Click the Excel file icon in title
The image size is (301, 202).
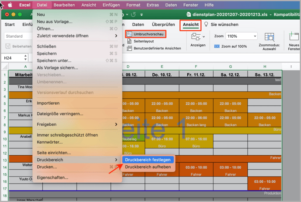[189, 14]
